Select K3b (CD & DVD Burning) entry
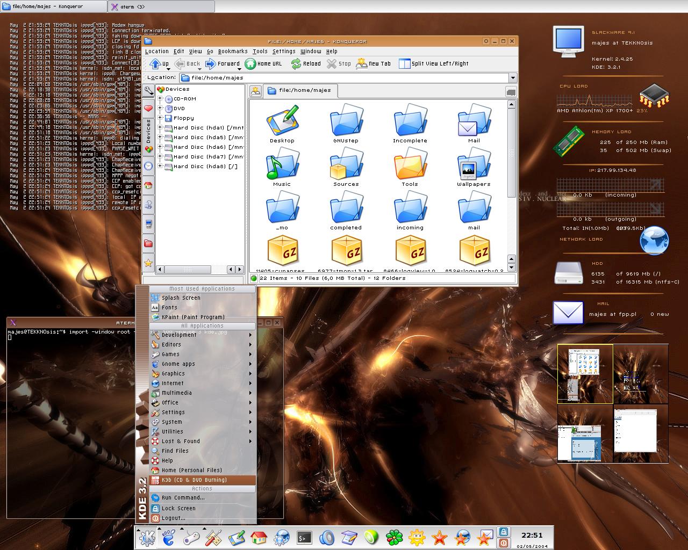This screenshot has width=688, height=550. click(x=202, y=480)
